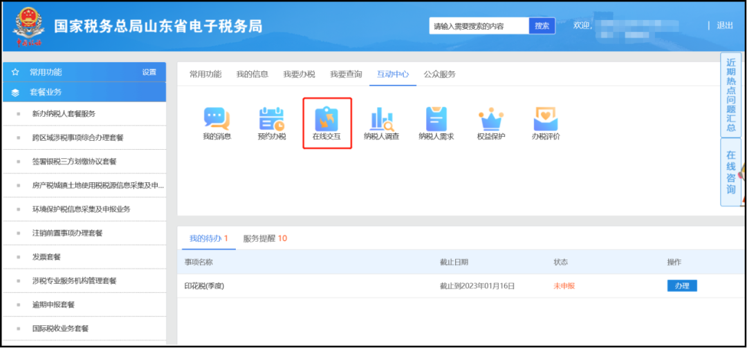Switch to the 服务提醒 tab
This screenshot has height=348, width=747.
coord(265,239)
